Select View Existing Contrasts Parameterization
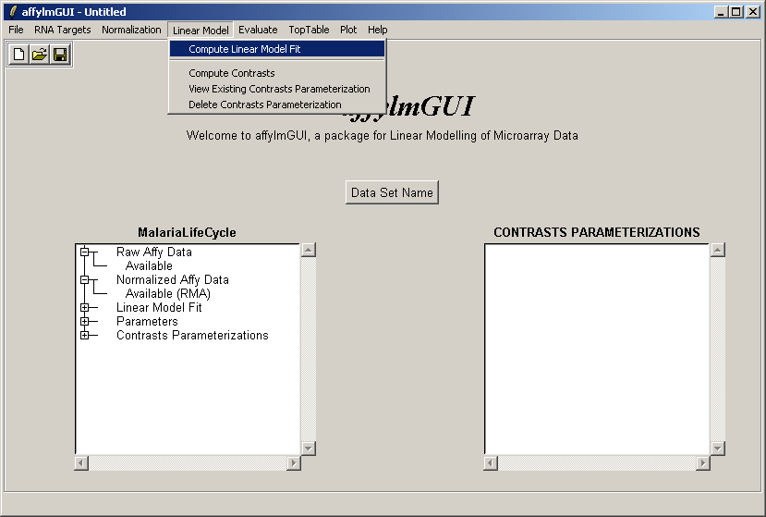Screen dimensions: 766x517 (x=279, y=89)
